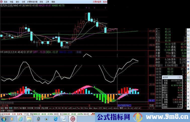Close the 老凤祥 data popup window

pos(180,77)
